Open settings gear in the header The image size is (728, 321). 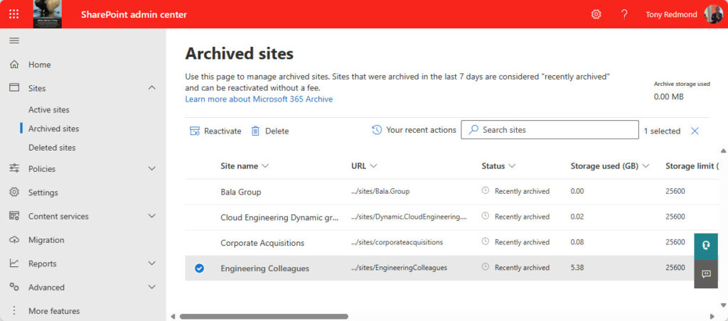[596, 14]
